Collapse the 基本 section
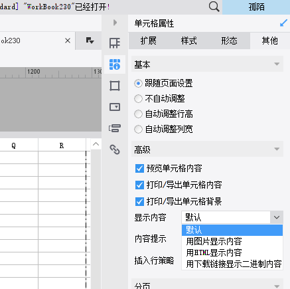 pyautogui.click(x=277, y=64)
